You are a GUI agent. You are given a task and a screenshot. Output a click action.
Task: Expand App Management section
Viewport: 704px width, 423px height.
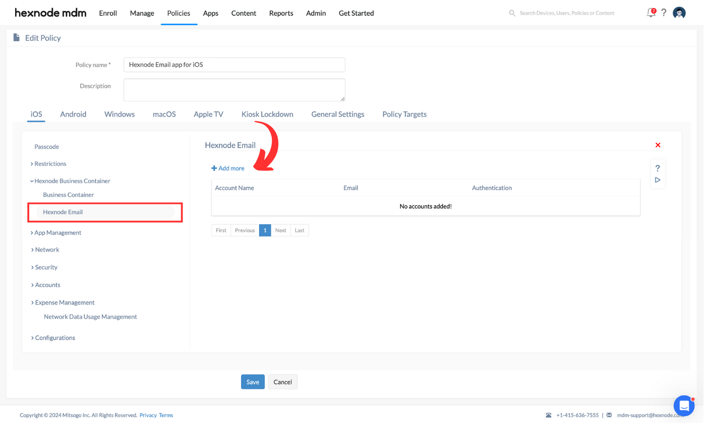(56, 233)
